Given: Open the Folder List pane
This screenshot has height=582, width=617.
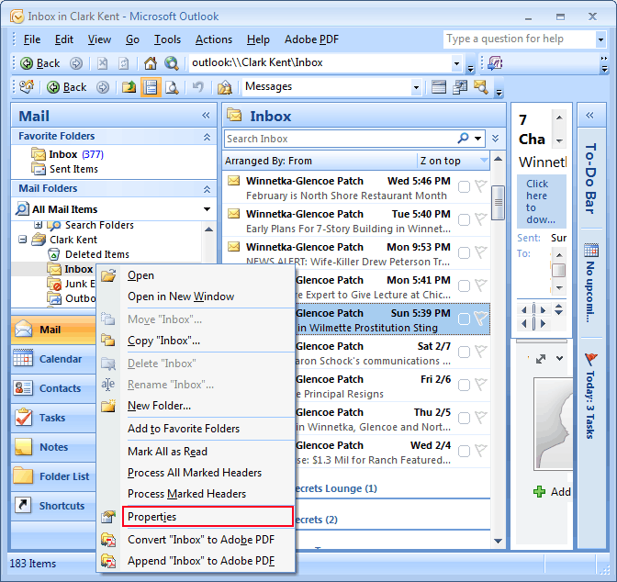Looking at the screenshot, I should tap(54, 476).
